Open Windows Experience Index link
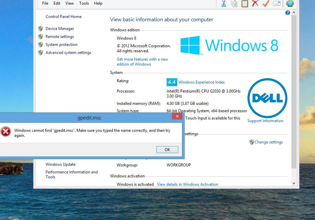Viewport: 315px width, 220px height. coord(202,82)
